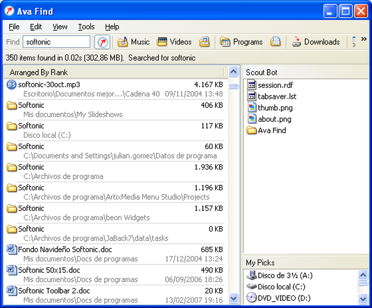Filter results by Programs
This screenshot has width=372, height=308.
pos(241,42)
